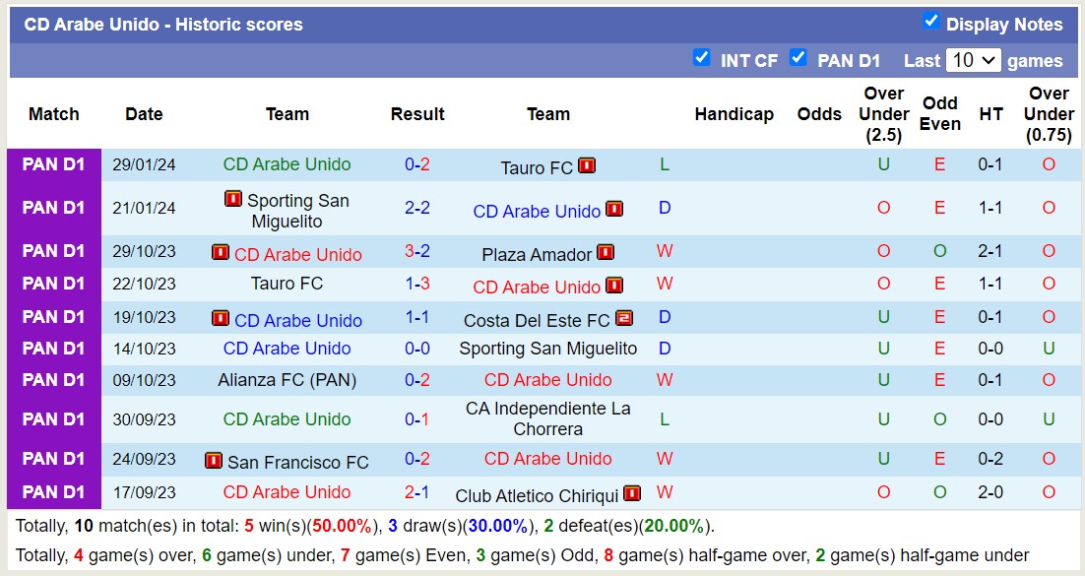The height and width of the screenshot is (576, 1085).
Task: Open the PAN D1 league cell for 14/10/23
Action: [54, 349]
